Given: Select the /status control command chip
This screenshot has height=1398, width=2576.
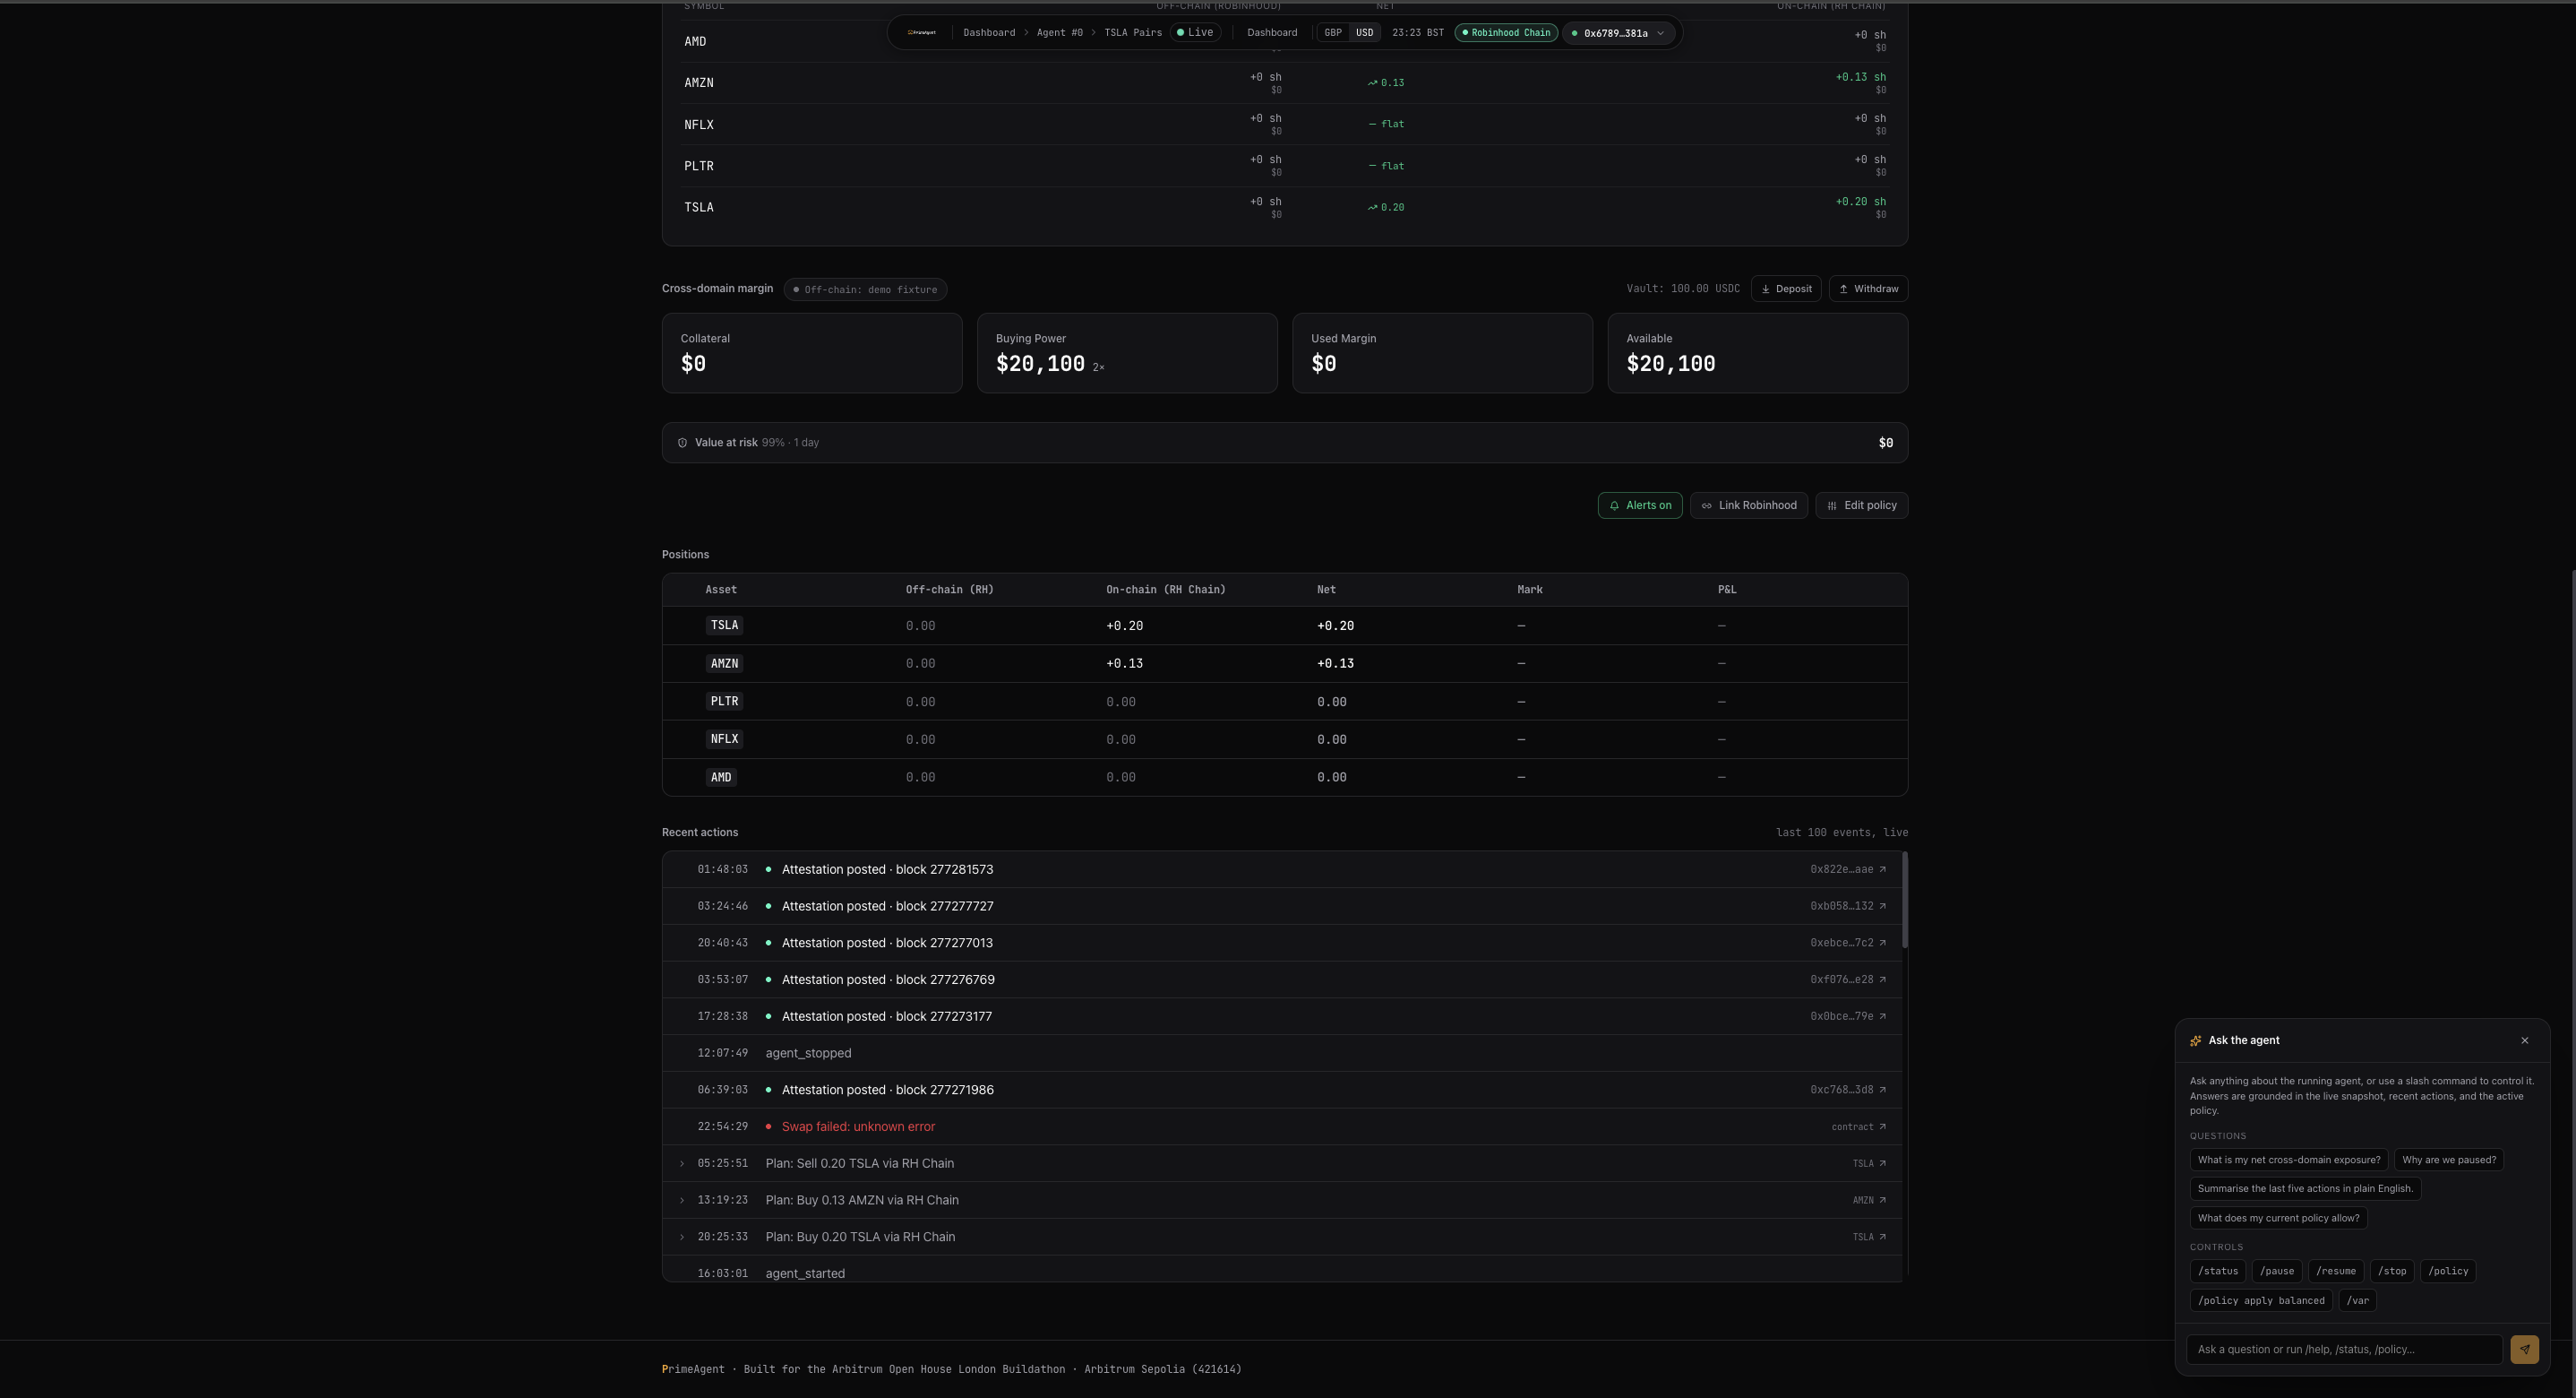Looking at the screenshot, I should 2217,1272.
